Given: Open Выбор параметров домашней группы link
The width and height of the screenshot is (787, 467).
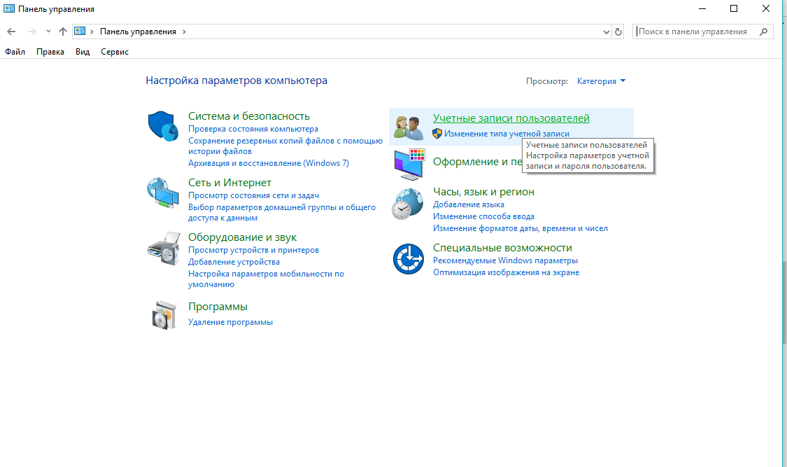Looking at the screenshot, I should tap(282, 212).
